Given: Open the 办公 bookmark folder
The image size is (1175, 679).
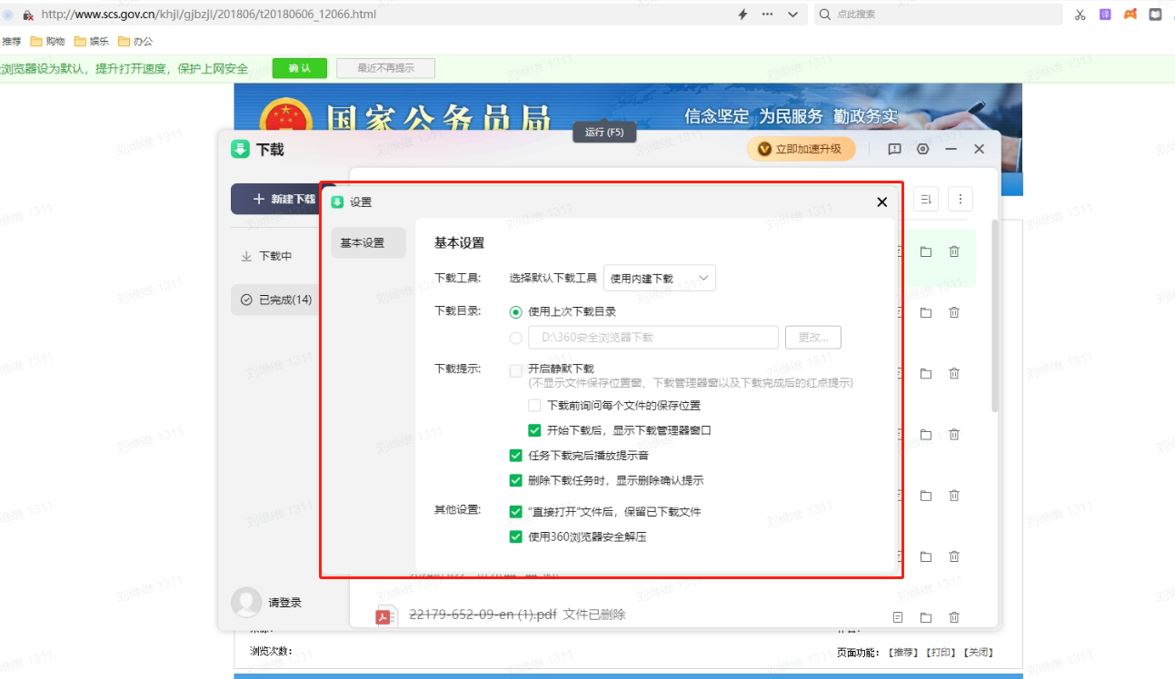Looking at the screenshot, I should [x=135, y=41].
